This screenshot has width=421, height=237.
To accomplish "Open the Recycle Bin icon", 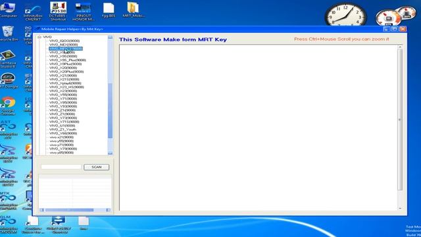I will click(x=8, y=34).
